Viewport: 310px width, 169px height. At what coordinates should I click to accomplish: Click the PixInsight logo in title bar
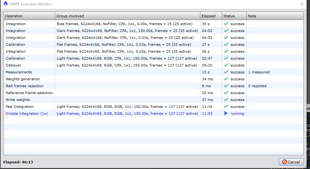[x=6, y=4]
